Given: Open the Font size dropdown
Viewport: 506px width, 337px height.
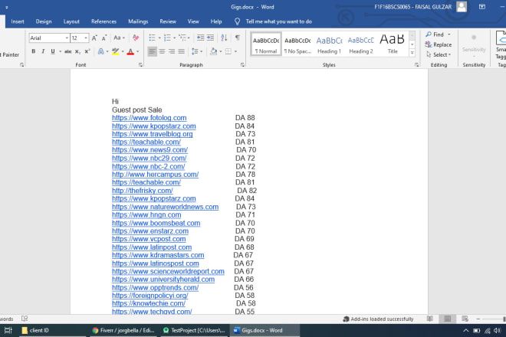Looking at the screenshot, I should click(86, 38).
